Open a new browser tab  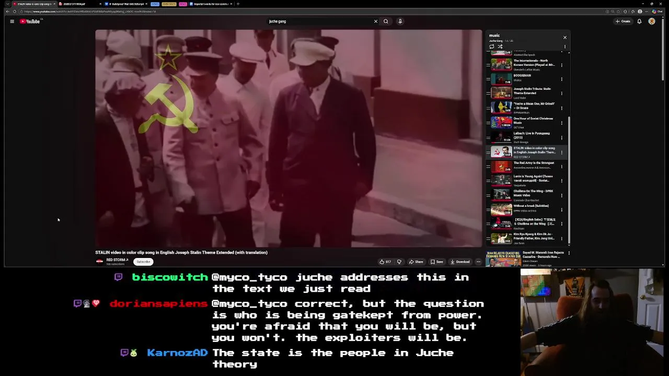pyautogui.click(x=238, y=4)
